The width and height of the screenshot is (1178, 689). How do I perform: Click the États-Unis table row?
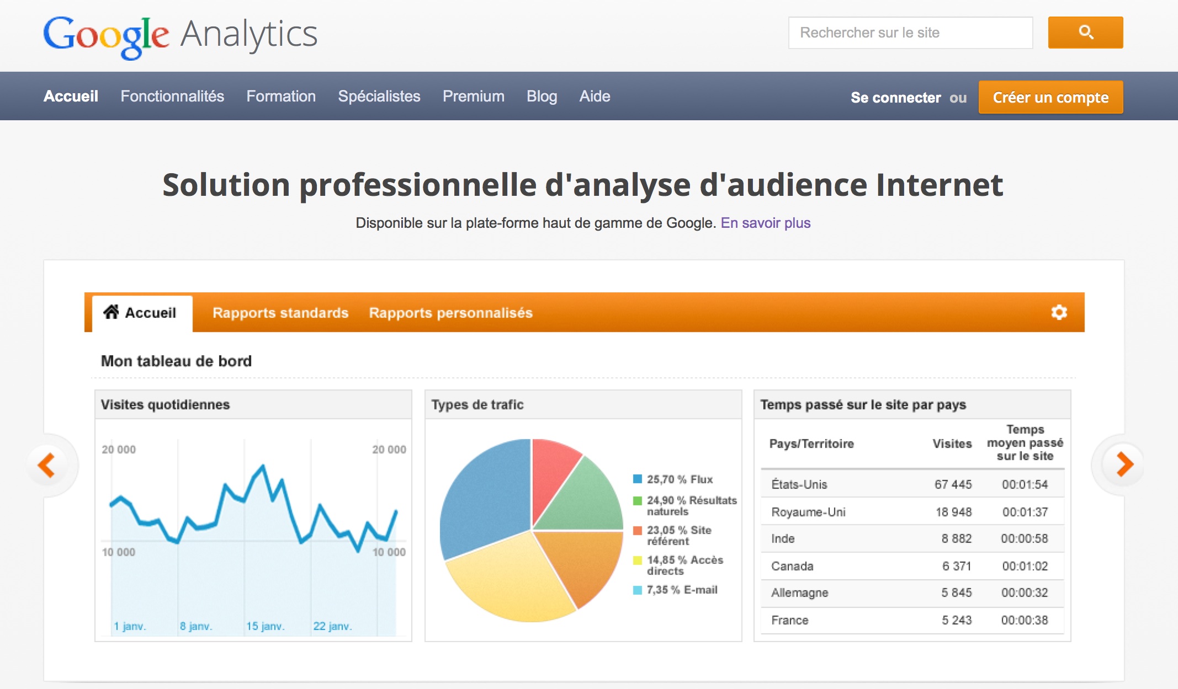coord(911,484)
